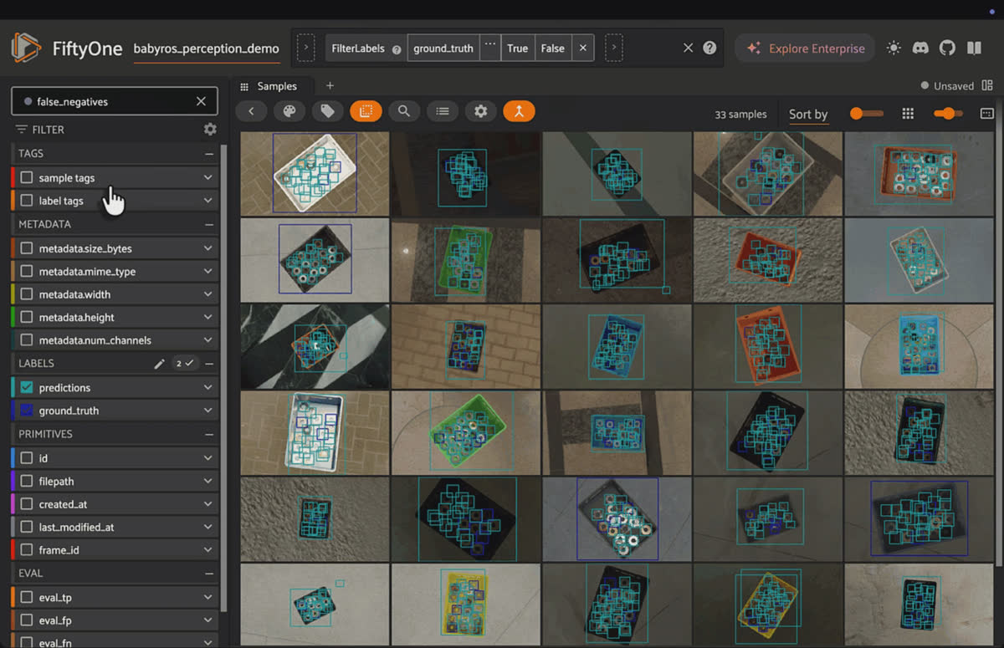Click the back chevron button in toolbar
Screen dimensions: 1004x648
[251, 111]
